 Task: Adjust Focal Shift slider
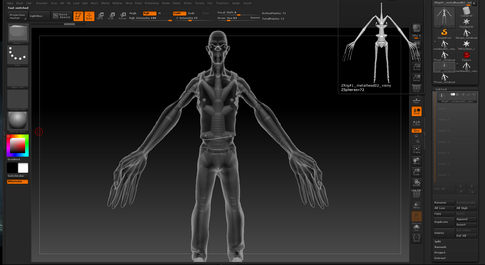(x=238, y=13)
